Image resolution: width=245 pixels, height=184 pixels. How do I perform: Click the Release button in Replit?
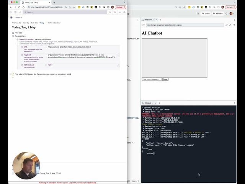click(218, 14)
